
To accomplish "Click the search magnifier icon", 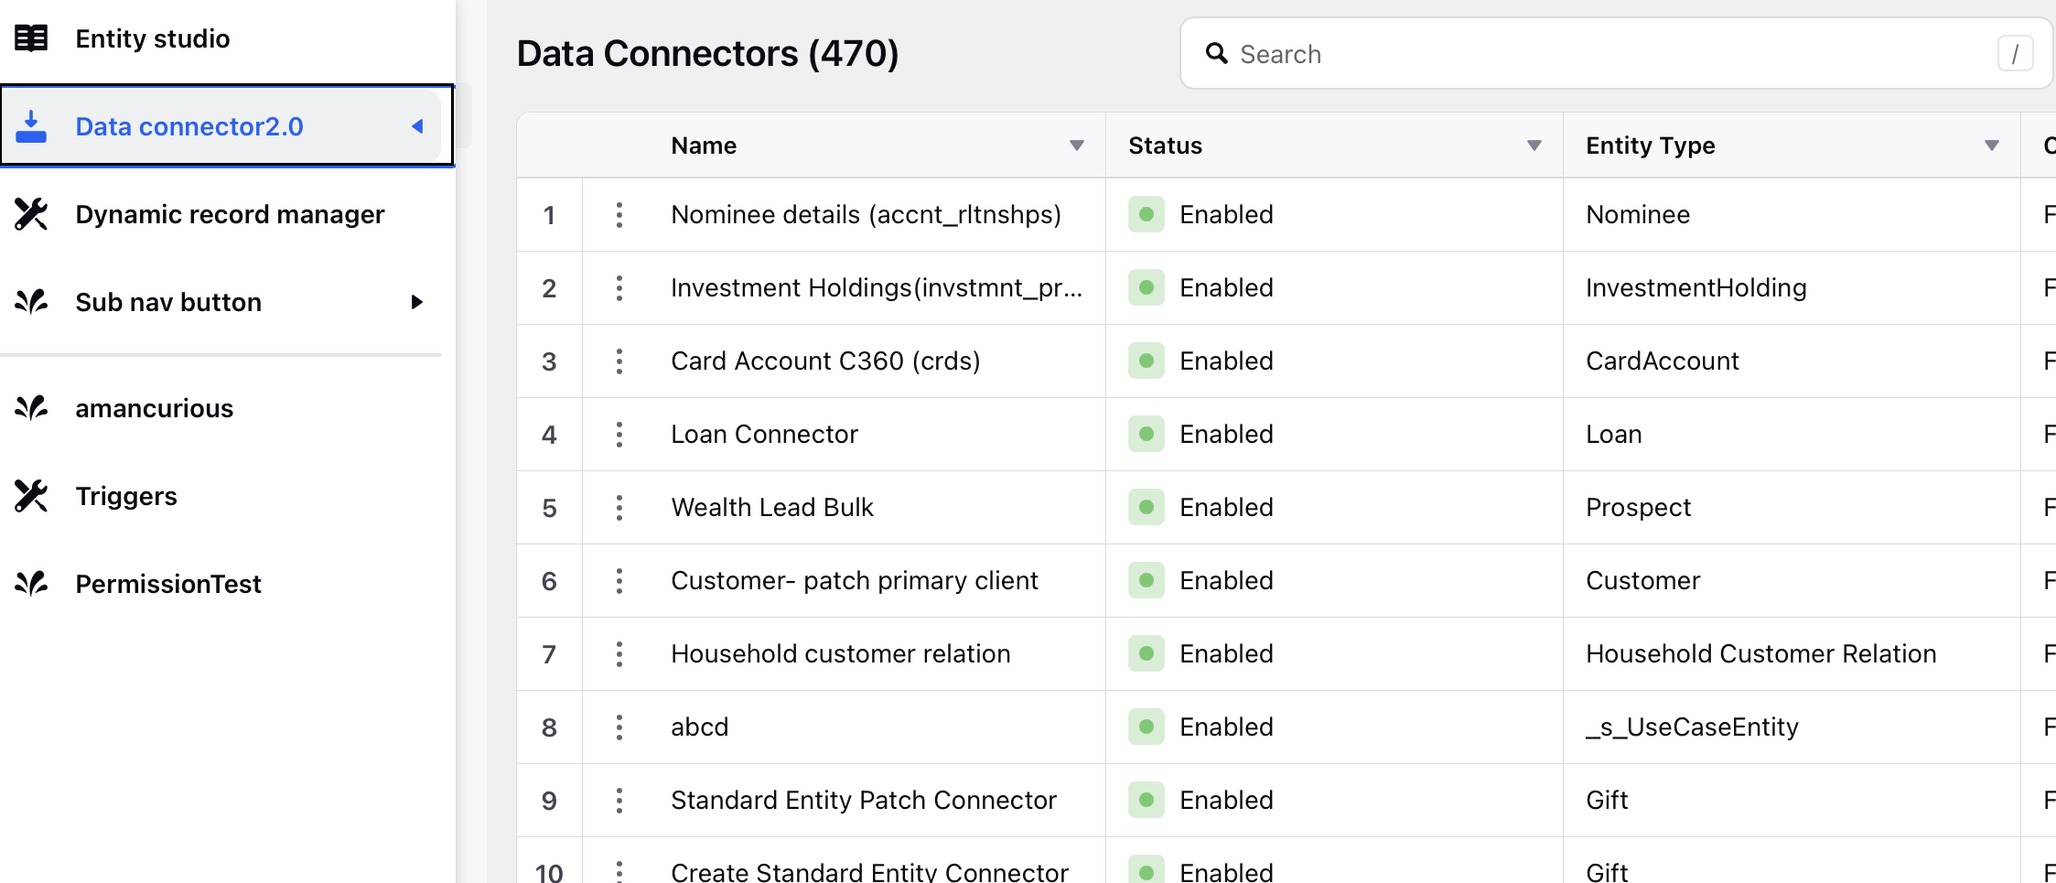I will pyautogui.click(x=1216, y=54).
